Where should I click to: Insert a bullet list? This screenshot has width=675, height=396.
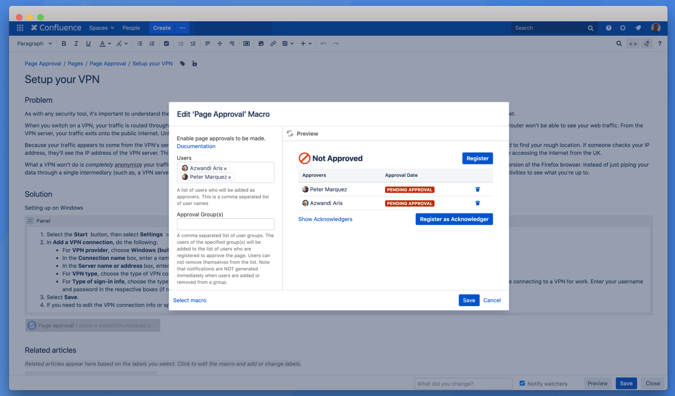click(140, 44)
